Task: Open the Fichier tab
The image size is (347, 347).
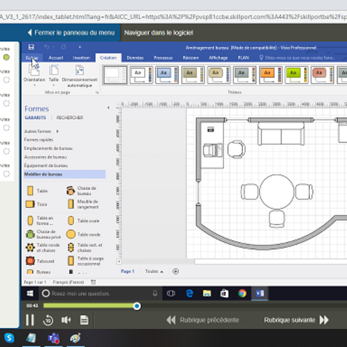Action: [x=32, y=58]
